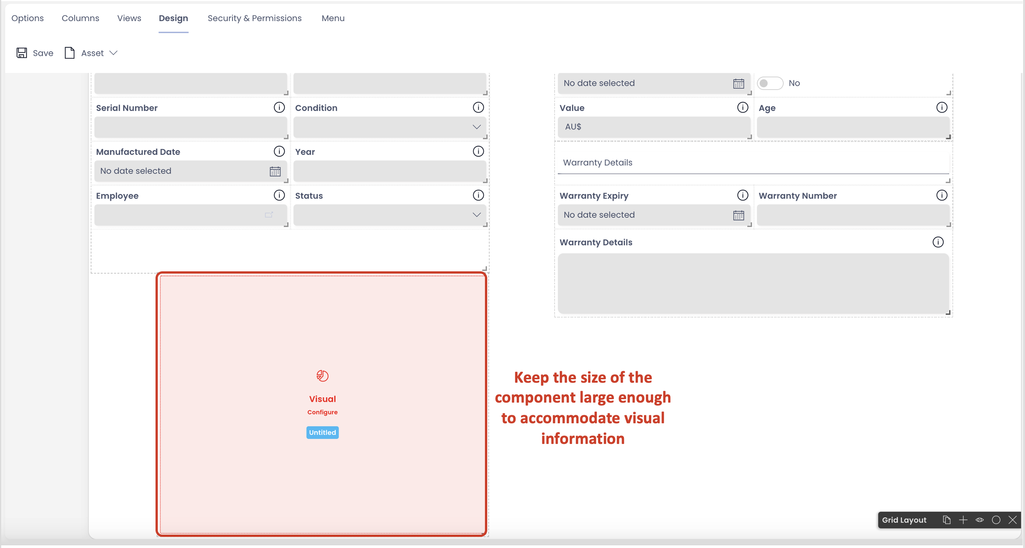
Task: Click the info icon beside Serial Number
Action: 279,107
